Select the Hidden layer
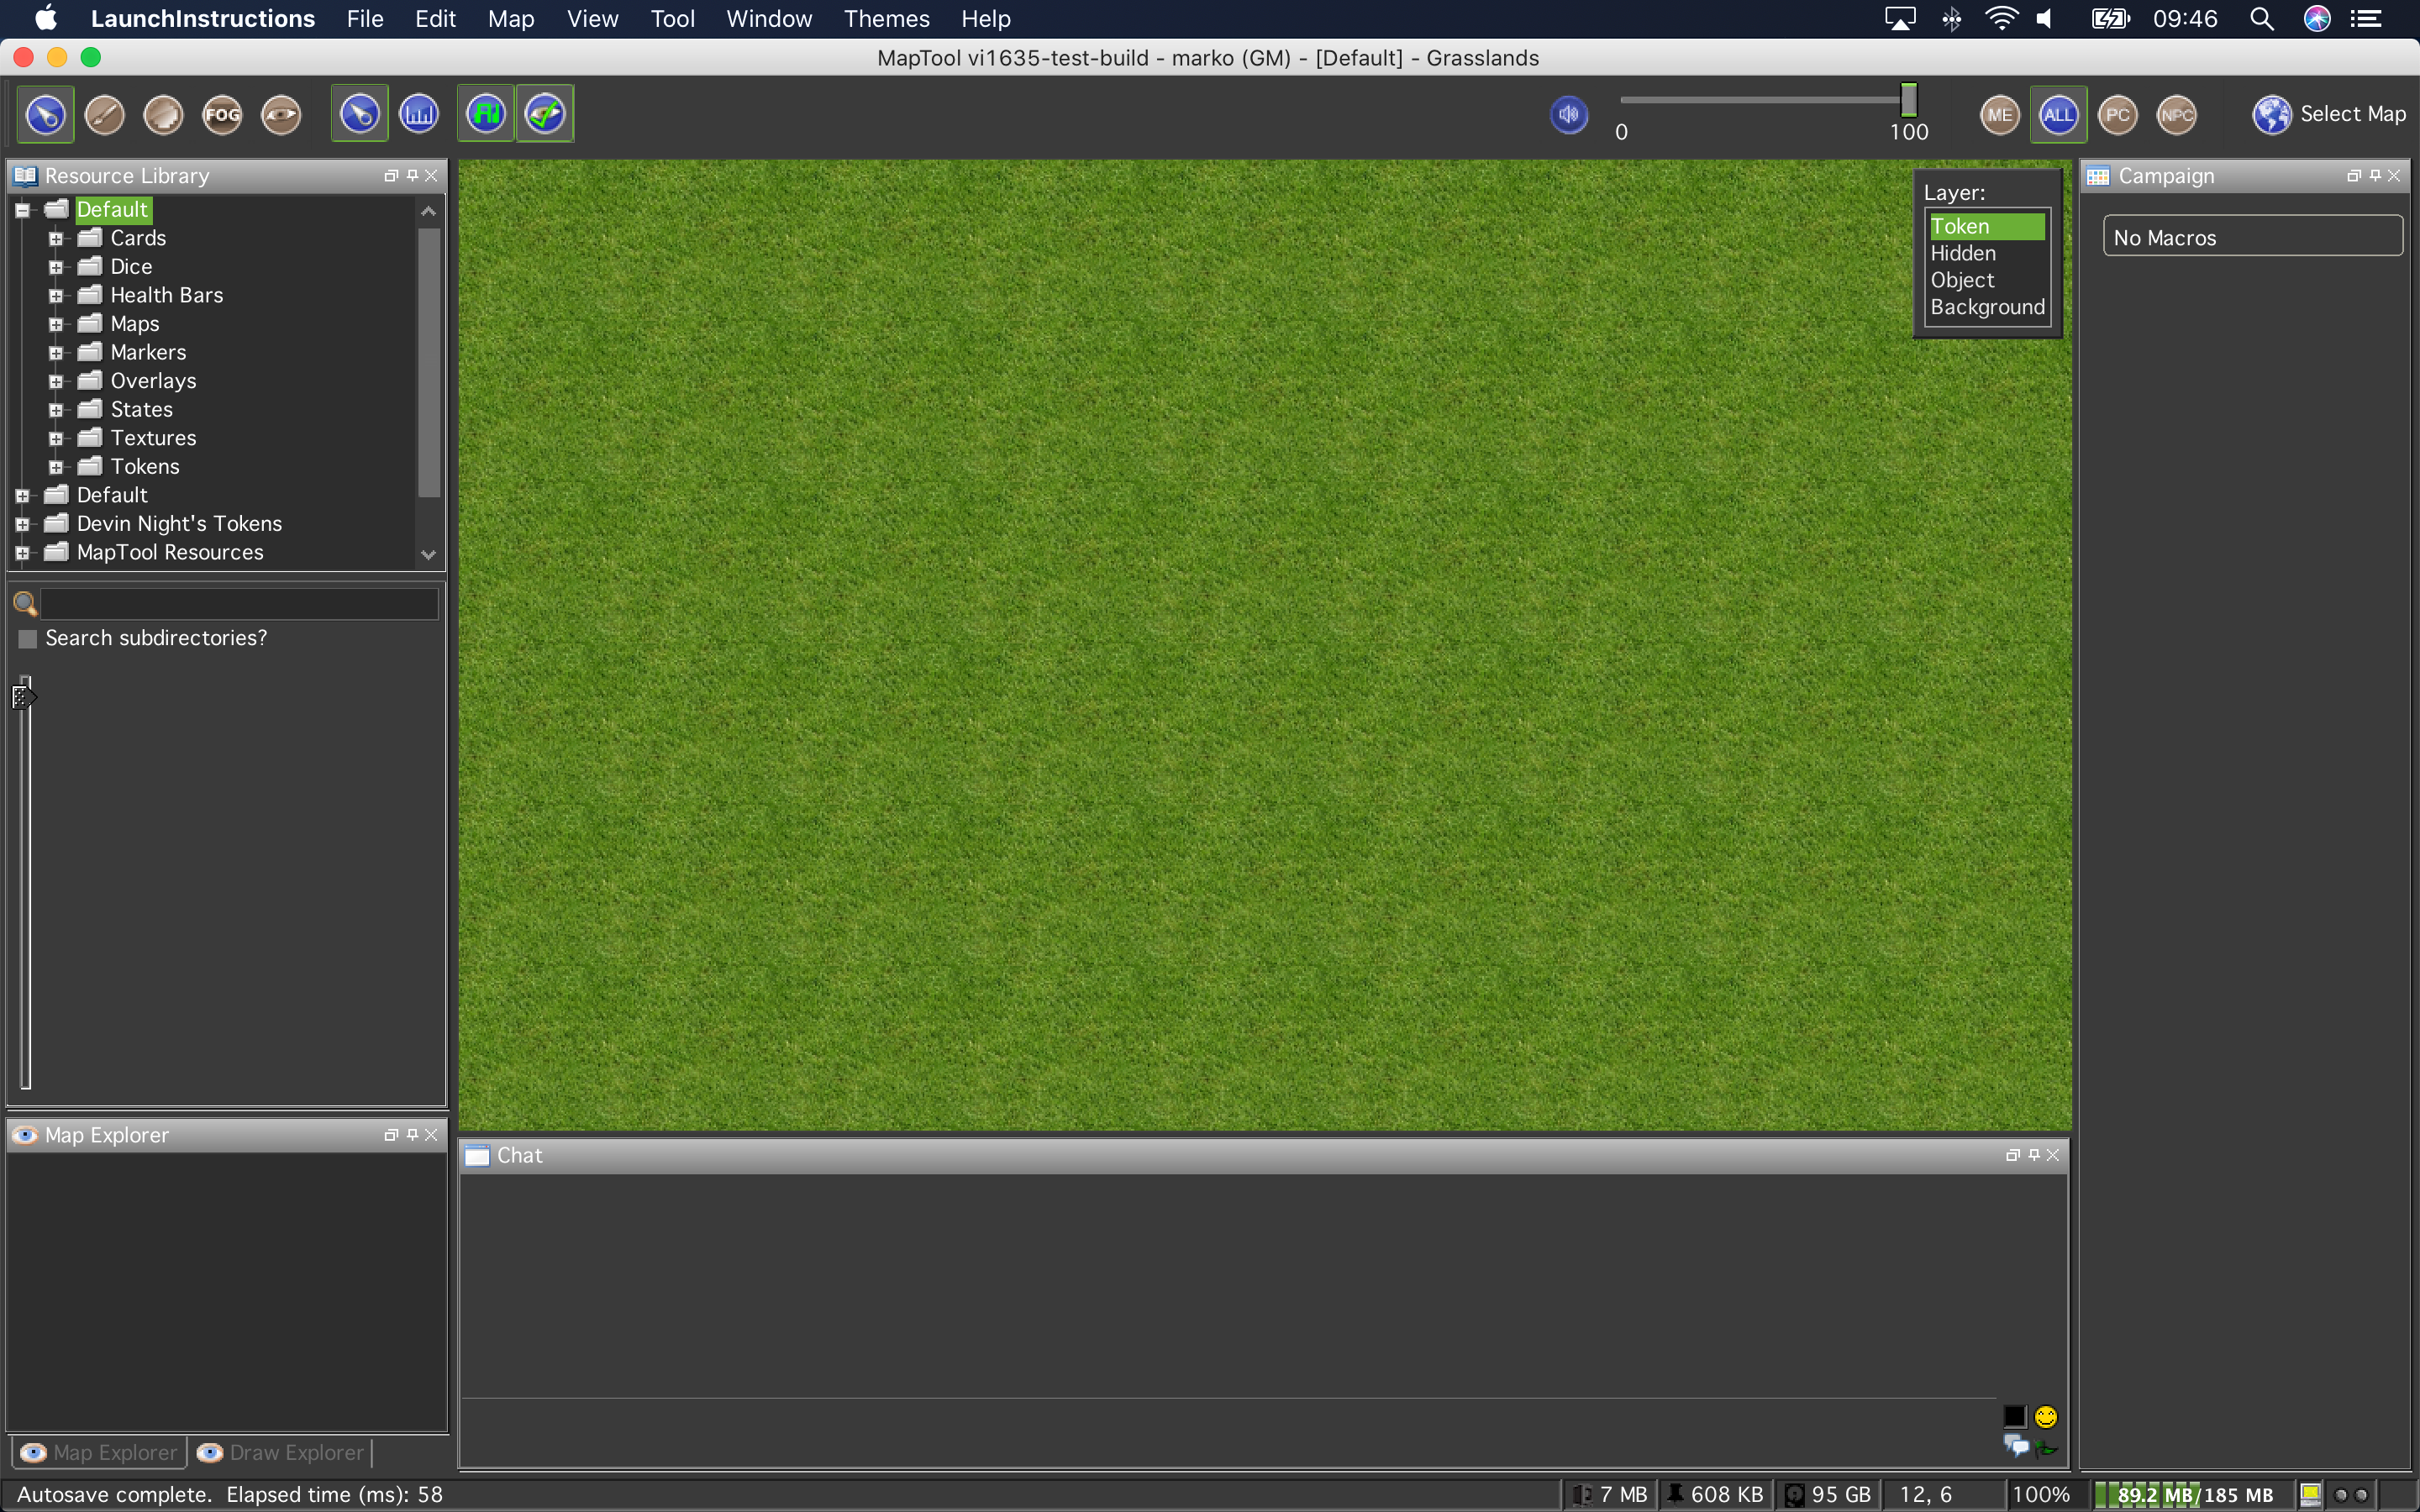The width and height of the screenshot is (2420, 1512). coord(1987,253)
